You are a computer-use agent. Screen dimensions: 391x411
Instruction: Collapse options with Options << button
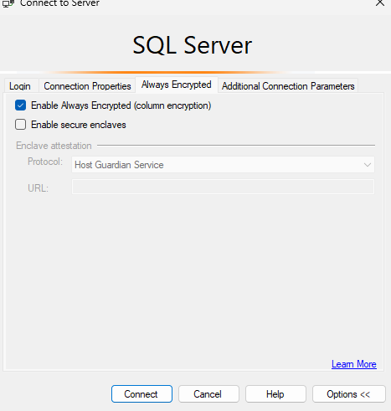click(x=349, y=394)
